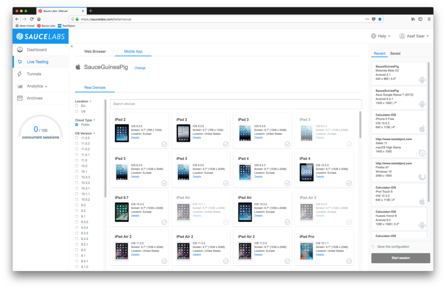Click the Change link beside SauceGuineaPig
Screen dimensions: 446x289
pyautogui.click(x=140, y=68)
